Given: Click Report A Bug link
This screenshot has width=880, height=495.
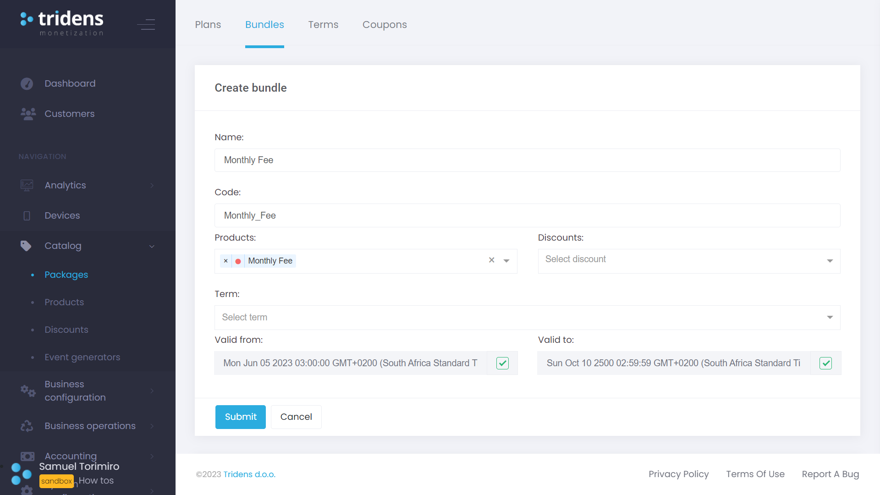Looking at the screenshot, I should pos(830,474).
